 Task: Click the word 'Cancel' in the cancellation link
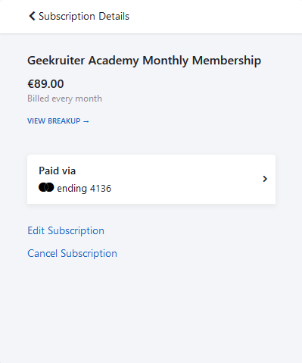point(42,253)
